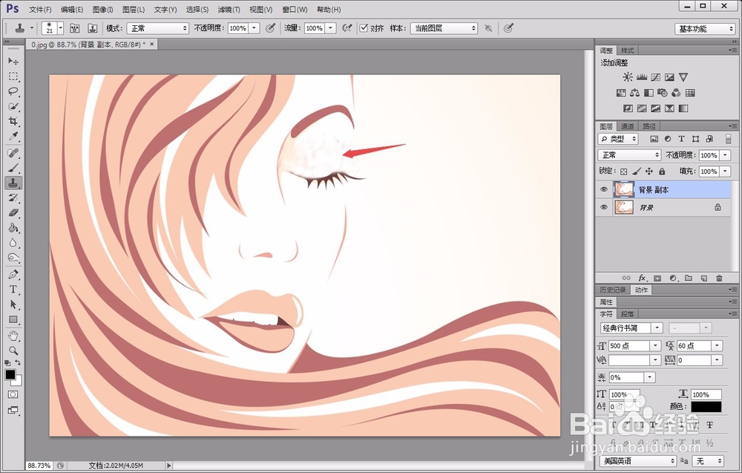Change the screen mode
Image resolution: width=742 pixels, height=473 pixels.
click(x=13, y=410)
